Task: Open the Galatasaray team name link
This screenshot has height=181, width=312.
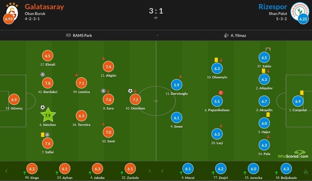Action: click(x=44, y=7)
